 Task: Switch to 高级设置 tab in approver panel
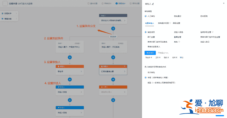(x=176, y=23)
